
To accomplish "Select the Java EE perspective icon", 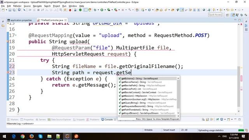I will point(233,15).
